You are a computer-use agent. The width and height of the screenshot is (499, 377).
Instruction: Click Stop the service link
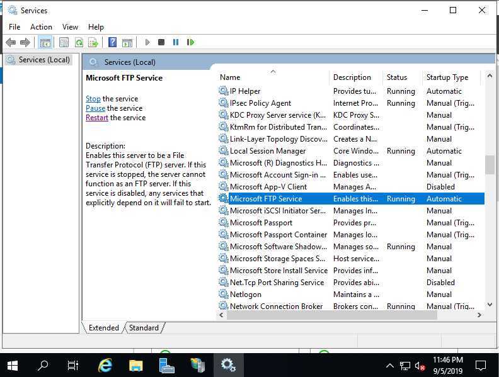(93, 99)
